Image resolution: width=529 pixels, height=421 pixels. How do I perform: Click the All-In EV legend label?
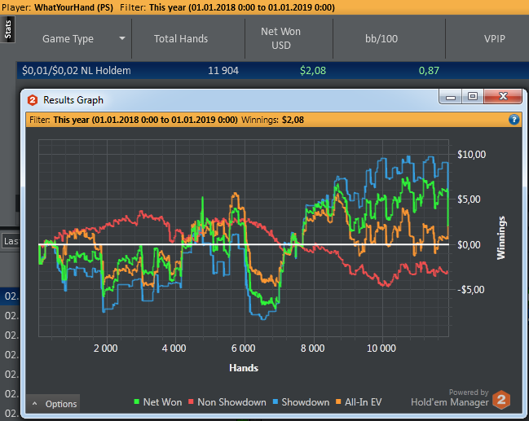(363, 402)
